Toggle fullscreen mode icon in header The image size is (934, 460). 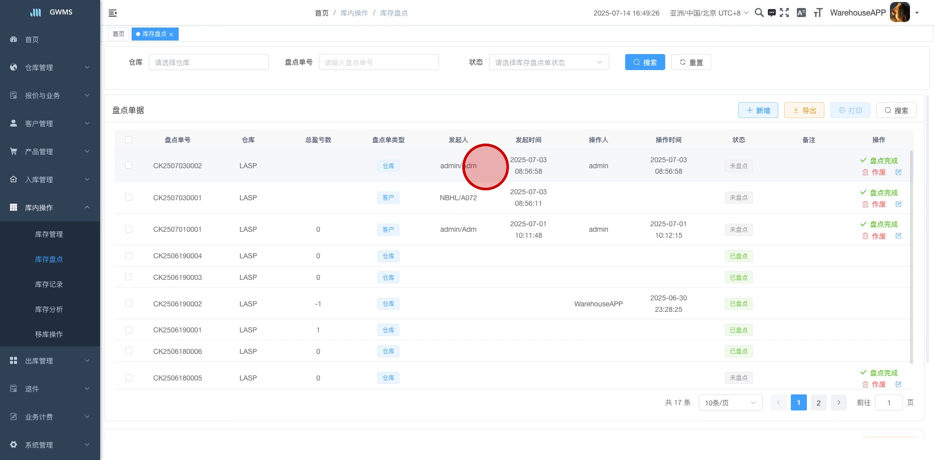pos(784,13)
